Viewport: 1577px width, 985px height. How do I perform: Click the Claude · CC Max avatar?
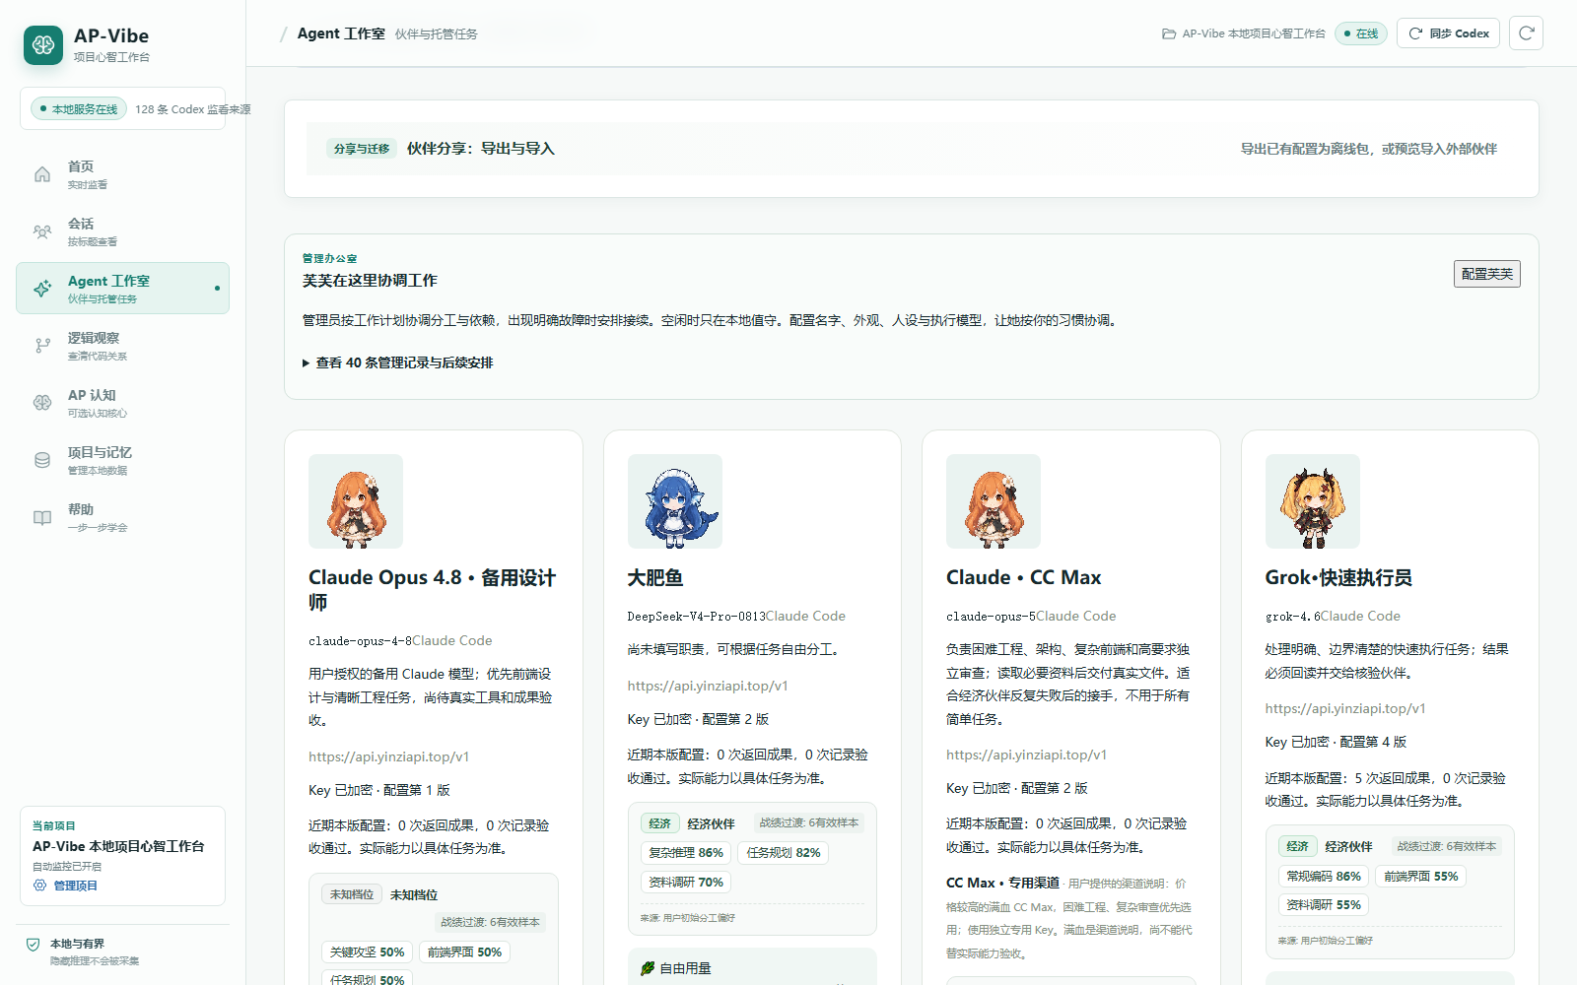(994, 501)
